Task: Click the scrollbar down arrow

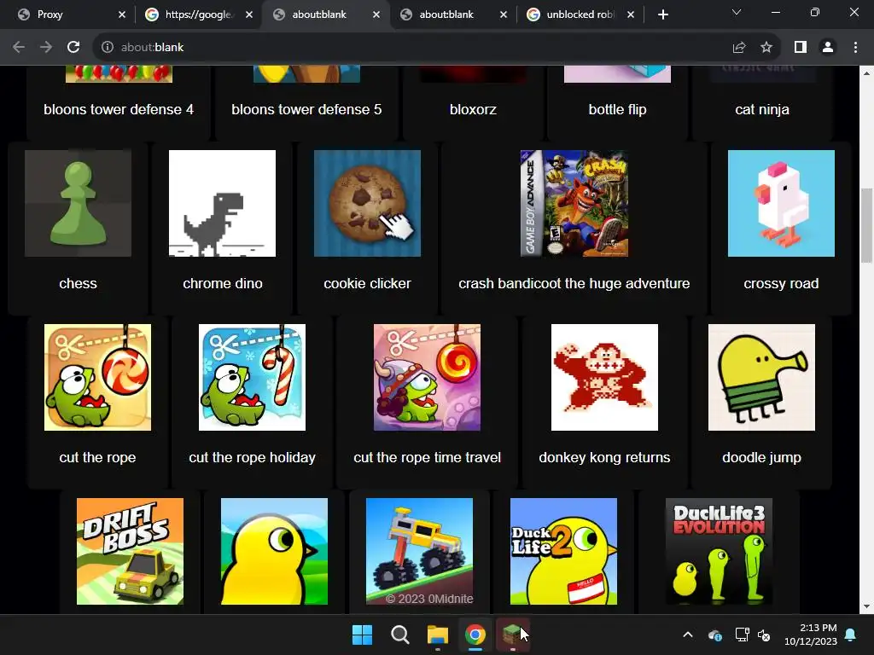Action: point(867,606)
